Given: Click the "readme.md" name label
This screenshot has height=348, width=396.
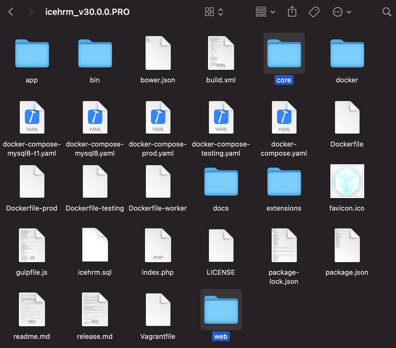Looking at the screenshot, I should tap(32, 337).
